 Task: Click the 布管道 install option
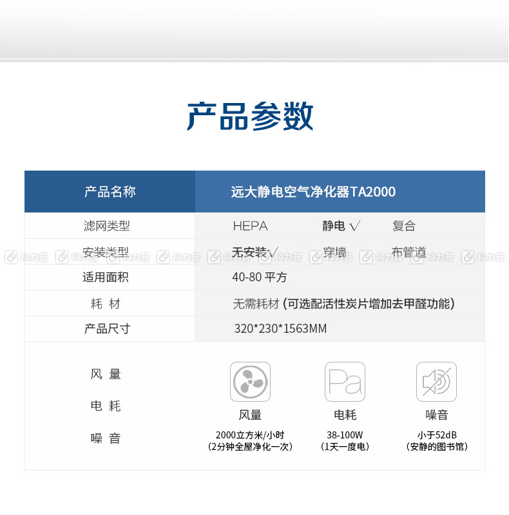pos(409,252)
